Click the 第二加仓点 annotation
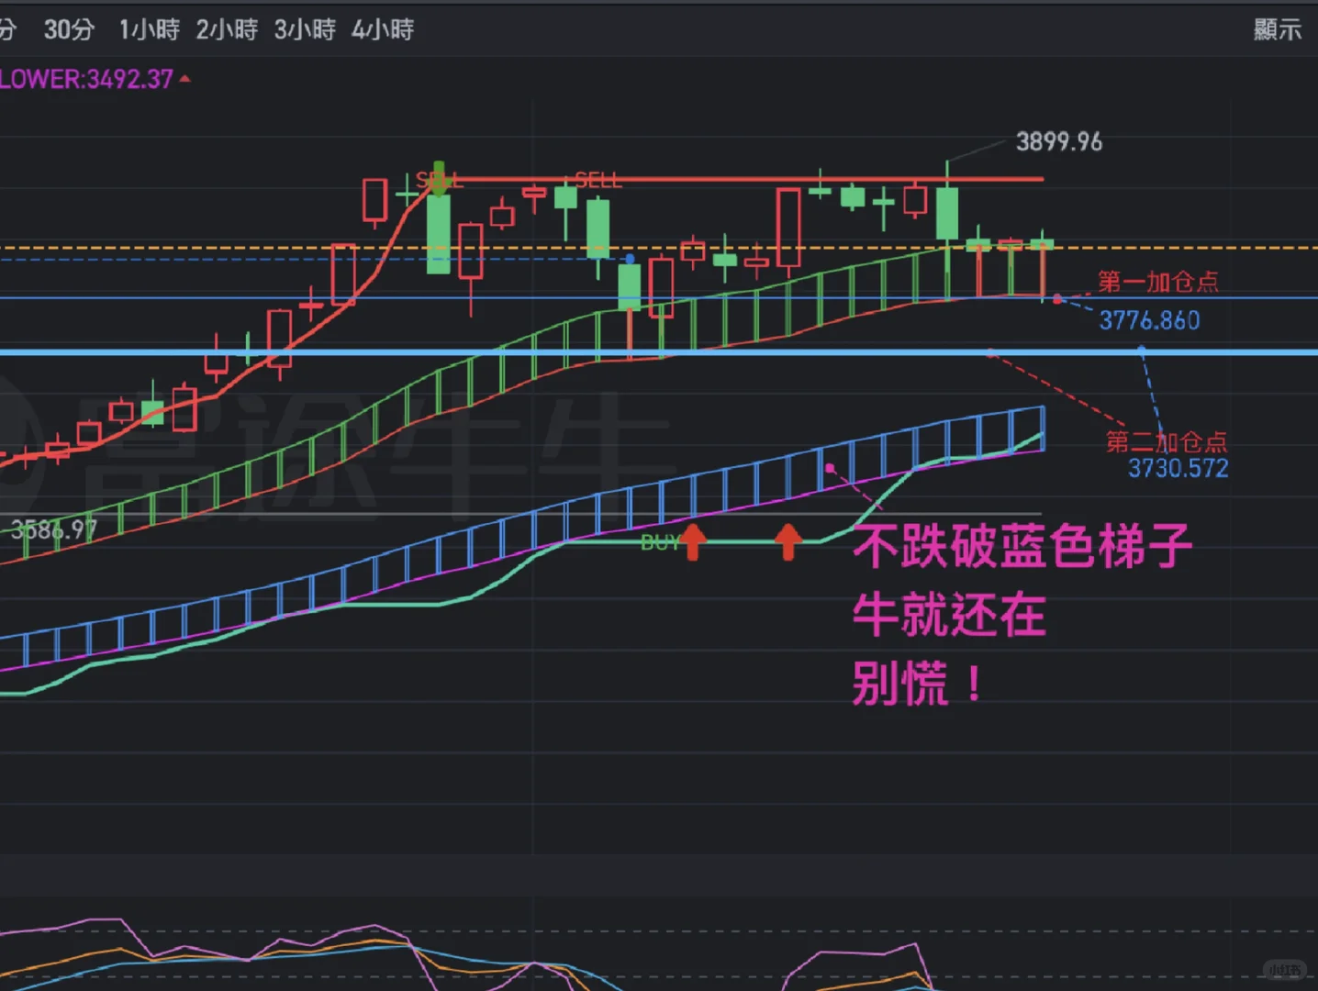The height and width of the screenshot is (991, 1318). click(1168, 441)
